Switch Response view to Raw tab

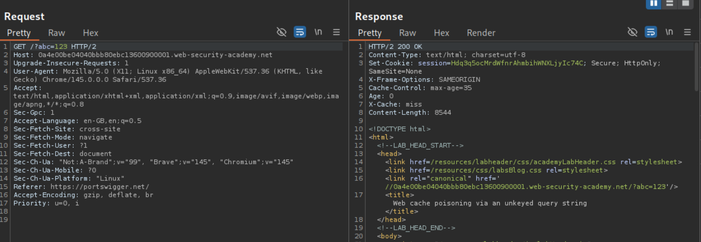point(408,33)
